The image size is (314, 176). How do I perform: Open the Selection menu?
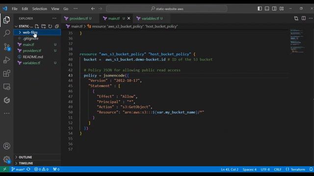tap(40, 9)
